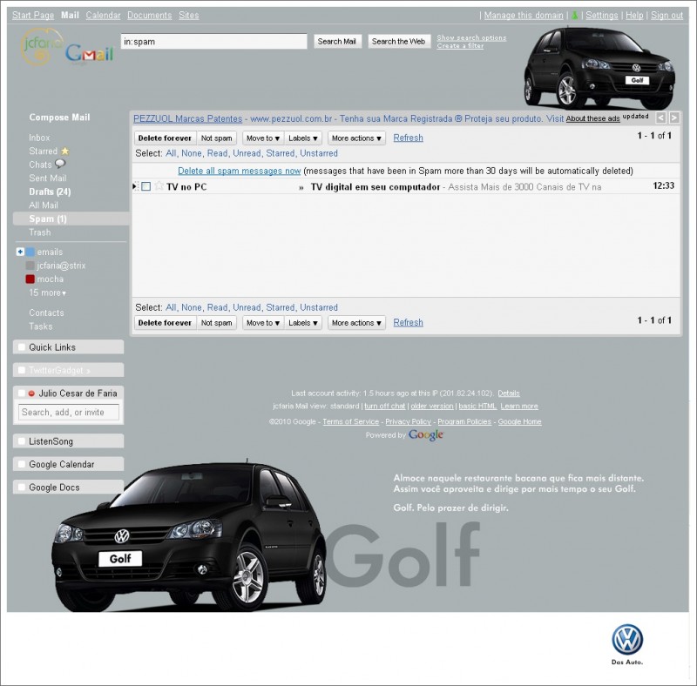Viewport: 697px width, 686px height.
Task: Click the About these ads link
Action: (593, 118)
